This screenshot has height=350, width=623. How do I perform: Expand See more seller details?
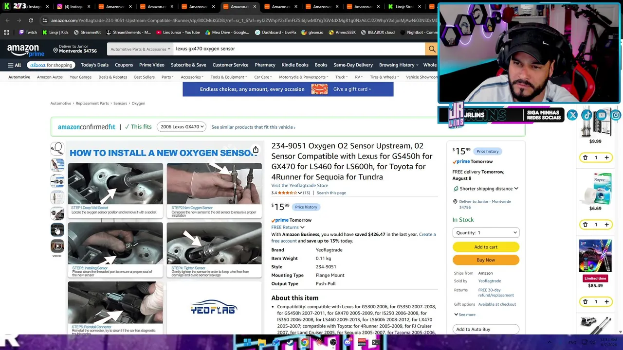(465, 315)
